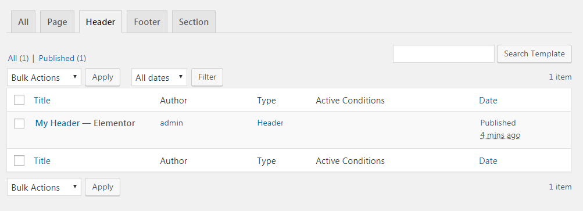Screen dimensions: 583x211
Task: Select the Footer tab
Action: point(147,22)
